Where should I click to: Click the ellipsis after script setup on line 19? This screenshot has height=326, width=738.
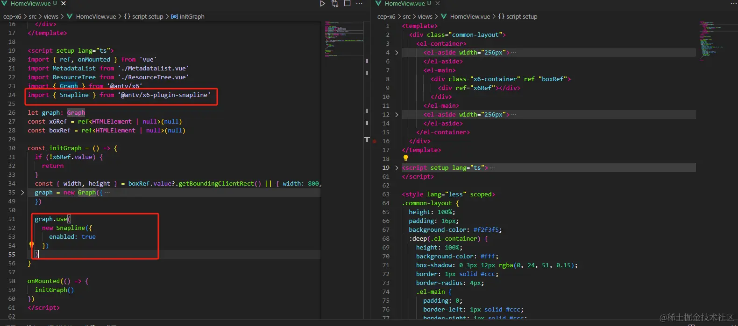pos(492,168)
